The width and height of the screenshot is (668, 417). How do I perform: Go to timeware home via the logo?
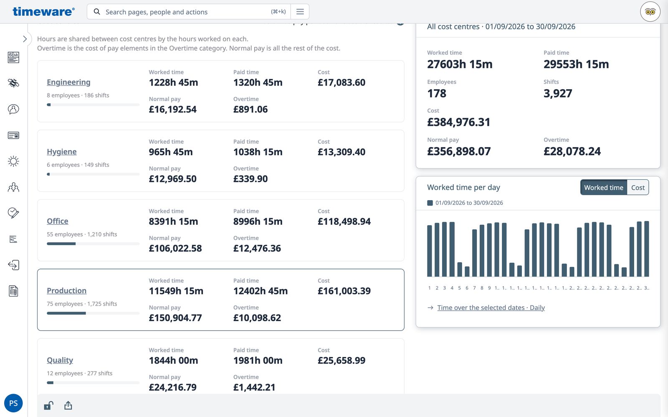[44, 12]
